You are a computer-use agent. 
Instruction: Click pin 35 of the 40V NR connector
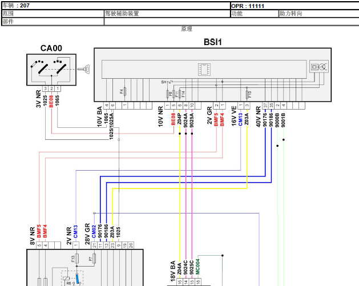pos(271,106)
